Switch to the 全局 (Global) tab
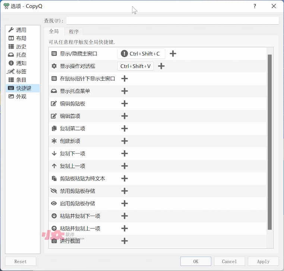The image size is (284, 271). [x=54, y=32]
